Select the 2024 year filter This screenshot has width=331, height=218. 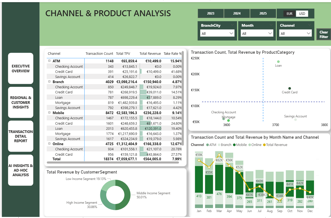pos(237,13)
